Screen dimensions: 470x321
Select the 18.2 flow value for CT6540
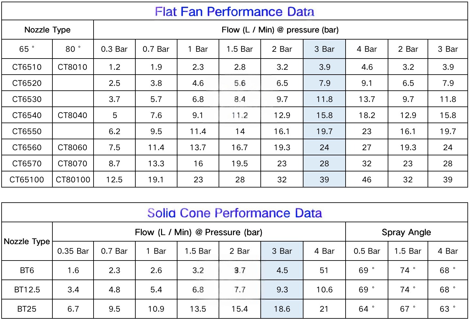point(367,115)
